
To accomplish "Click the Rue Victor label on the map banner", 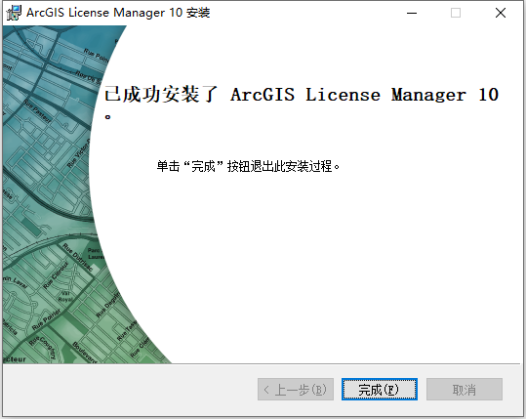I will [79, 153].
